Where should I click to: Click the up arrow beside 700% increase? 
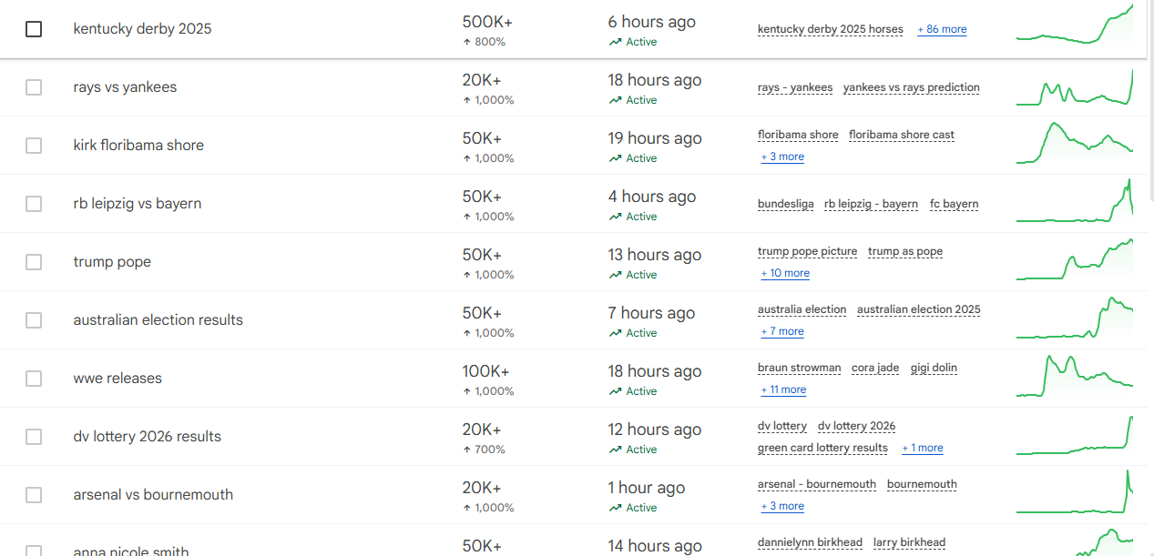[467, 450]
